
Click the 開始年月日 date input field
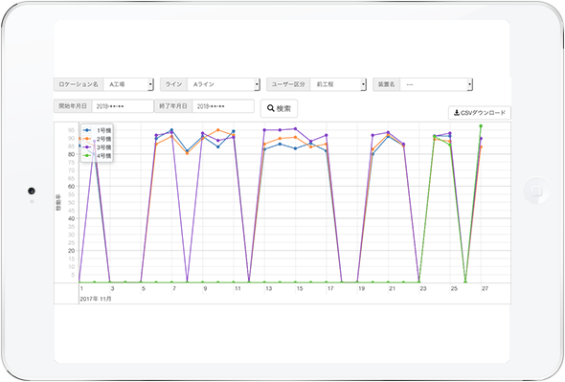click(123, 106)
